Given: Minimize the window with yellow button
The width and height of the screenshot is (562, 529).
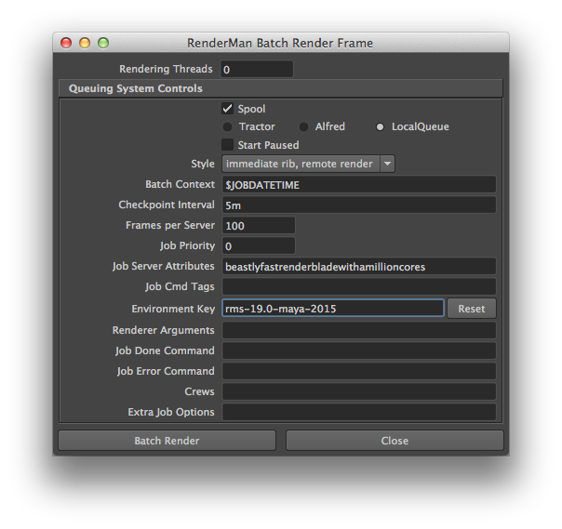Looking at the screenshot, I should 85,43.
